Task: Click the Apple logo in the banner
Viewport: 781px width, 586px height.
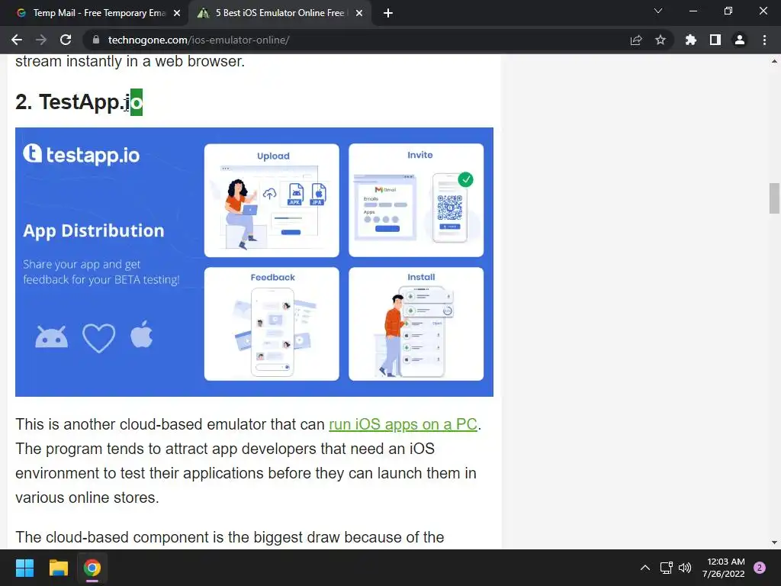Action: [x=142, y=334]
